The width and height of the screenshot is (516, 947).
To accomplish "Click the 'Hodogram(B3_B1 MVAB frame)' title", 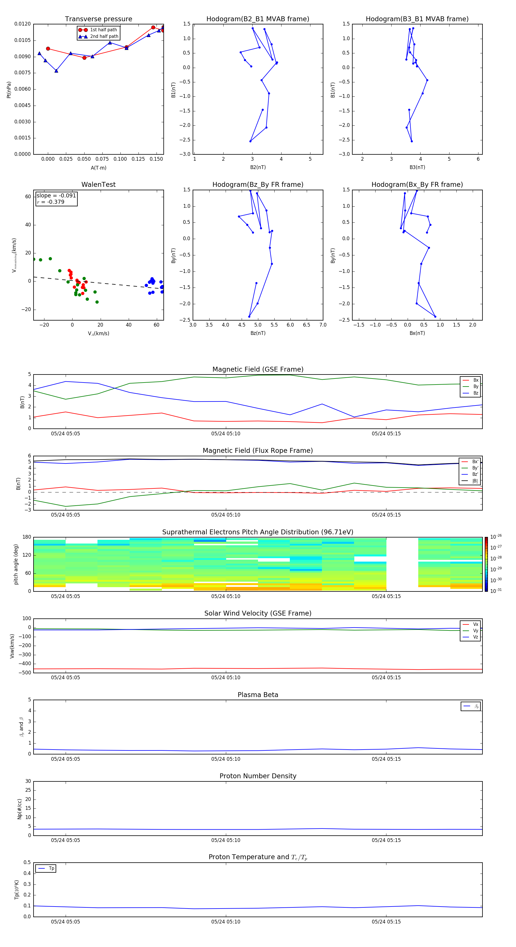I will coord(417,19).
